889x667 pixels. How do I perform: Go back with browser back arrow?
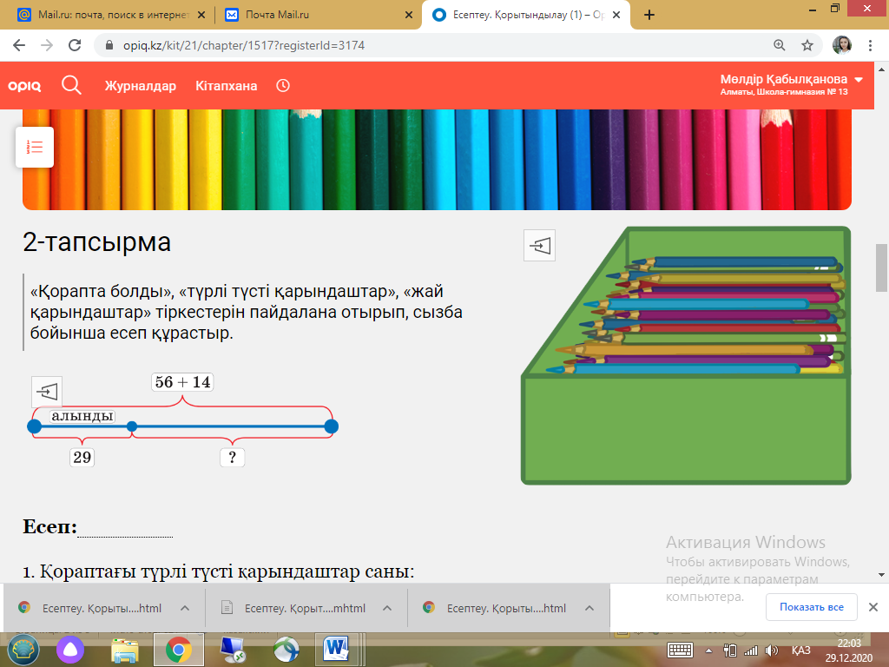[x=19, y=45]
